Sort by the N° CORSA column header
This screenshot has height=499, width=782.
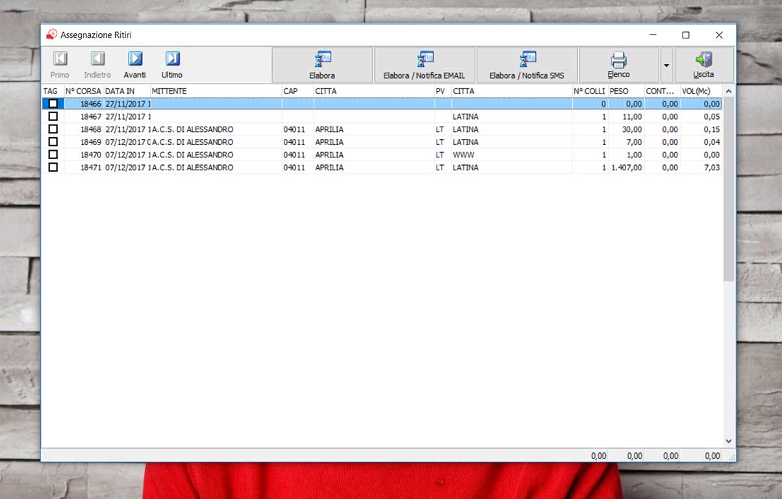[x=84, y=92]
